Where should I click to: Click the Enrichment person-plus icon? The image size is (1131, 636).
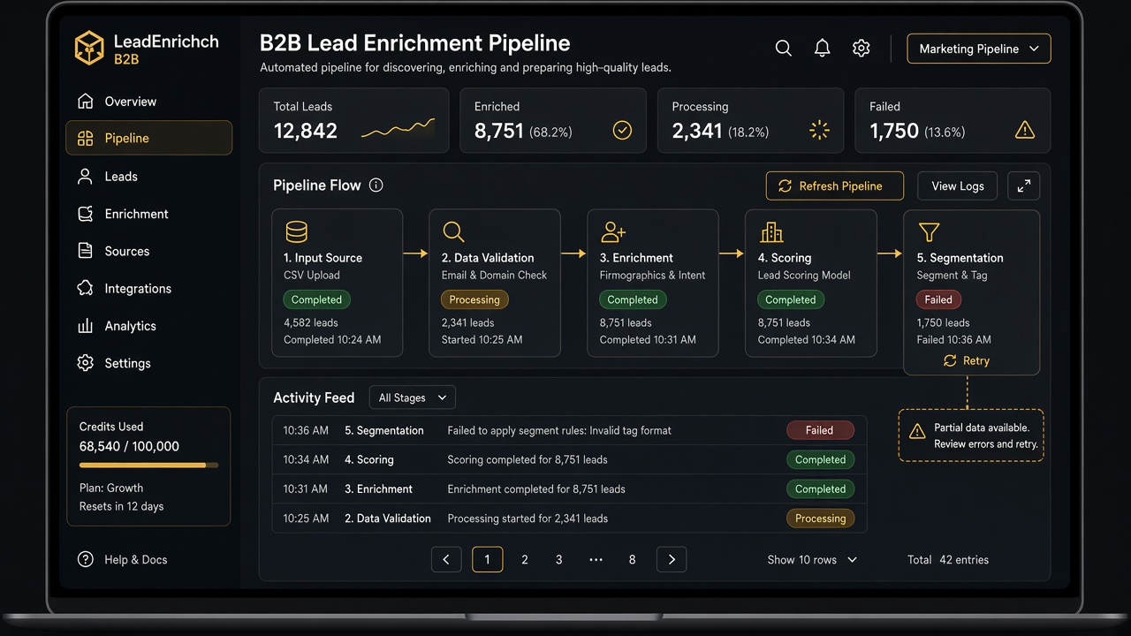click(x=613, y=232)
